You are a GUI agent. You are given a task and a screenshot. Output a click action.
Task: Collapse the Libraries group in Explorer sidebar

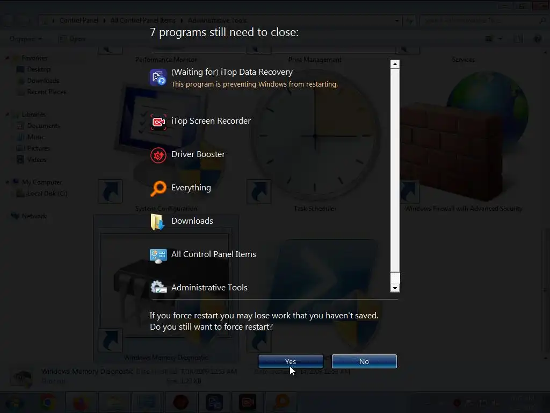tap(8, 114)
